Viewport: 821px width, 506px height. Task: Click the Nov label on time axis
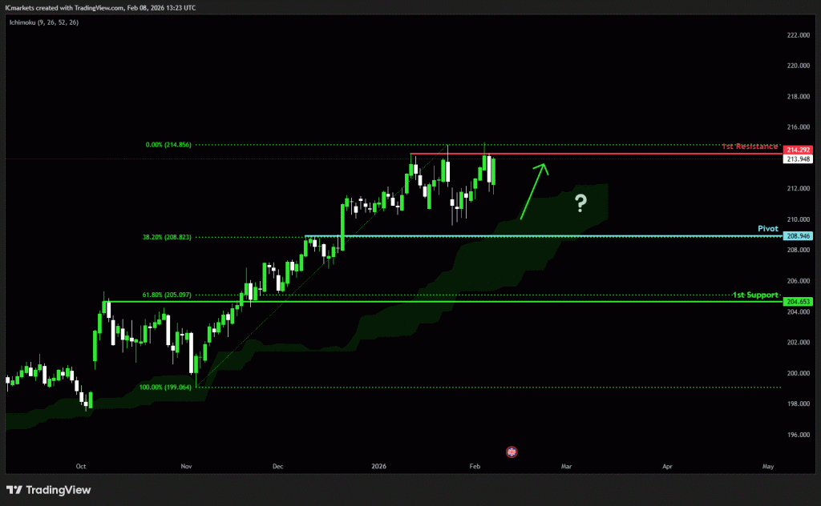[x=187, y=465]
